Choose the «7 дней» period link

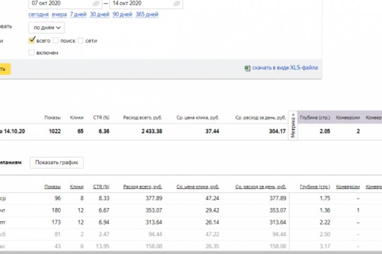78,14
